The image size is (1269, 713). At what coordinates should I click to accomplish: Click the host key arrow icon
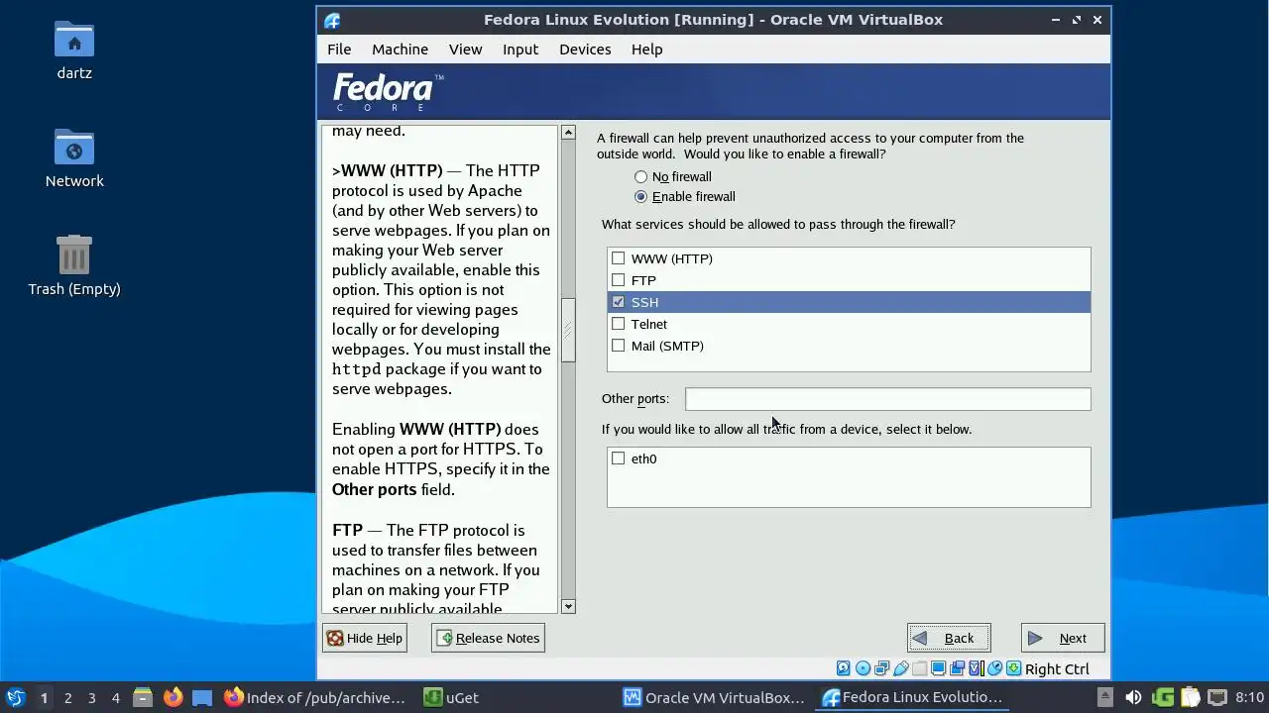1013,668
